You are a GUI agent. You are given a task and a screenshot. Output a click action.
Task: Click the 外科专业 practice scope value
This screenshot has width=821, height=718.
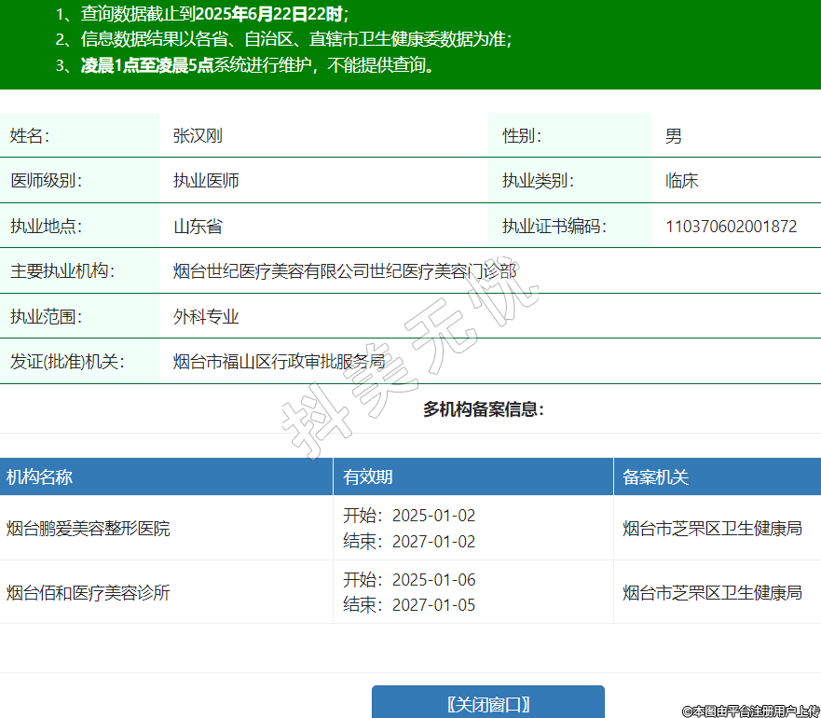click(x=206, y=317)
